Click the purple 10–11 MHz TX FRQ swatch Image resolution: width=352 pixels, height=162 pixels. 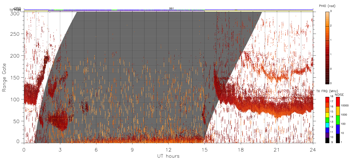(327, 135)
